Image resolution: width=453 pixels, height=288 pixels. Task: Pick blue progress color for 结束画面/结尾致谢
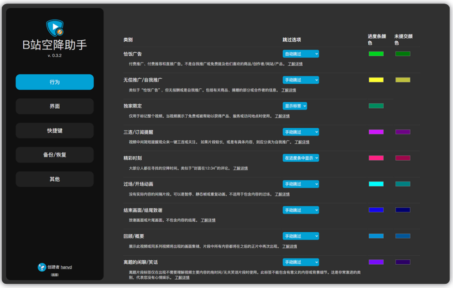click(376, 210)
